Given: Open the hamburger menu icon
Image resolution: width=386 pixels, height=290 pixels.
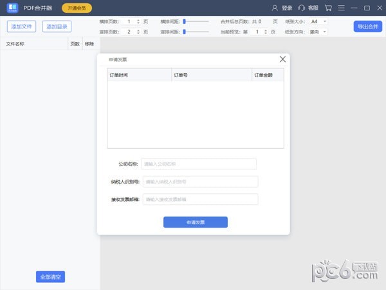Looking at the screenshot, I should point(341,8).
